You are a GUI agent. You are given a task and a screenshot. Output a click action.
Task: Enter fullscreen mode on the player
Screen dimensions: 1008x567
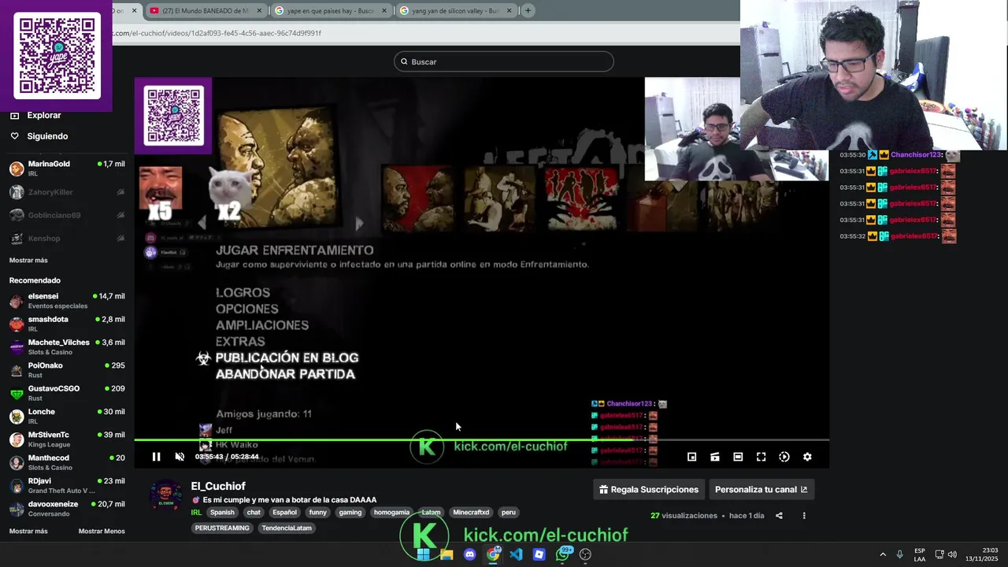pos(762,457)
